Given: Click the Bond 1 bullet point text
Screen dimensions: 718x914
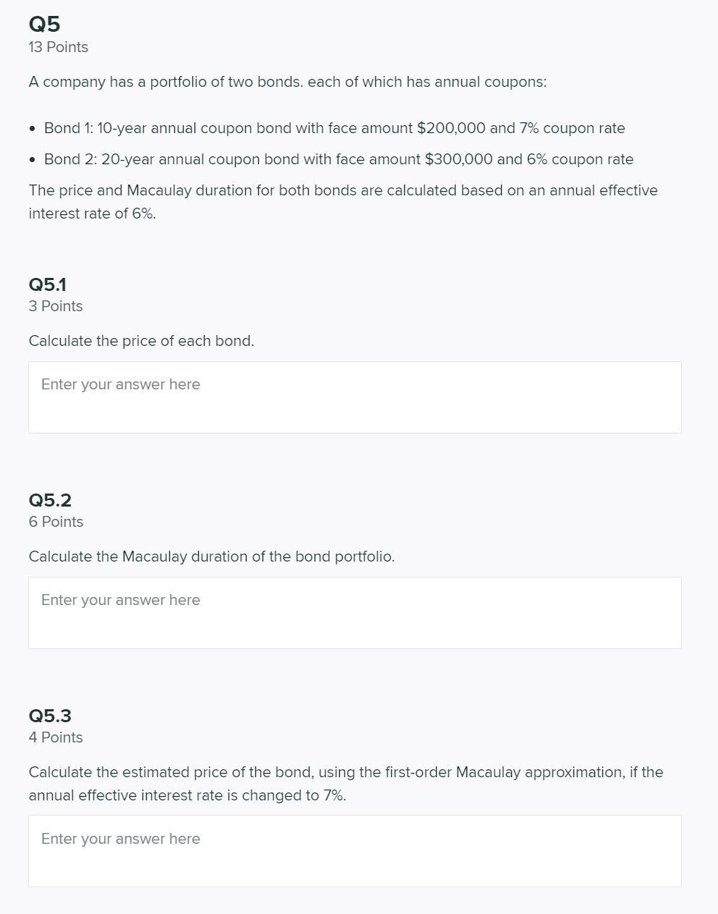Looking at the screenshot, I should click(334, 128).
